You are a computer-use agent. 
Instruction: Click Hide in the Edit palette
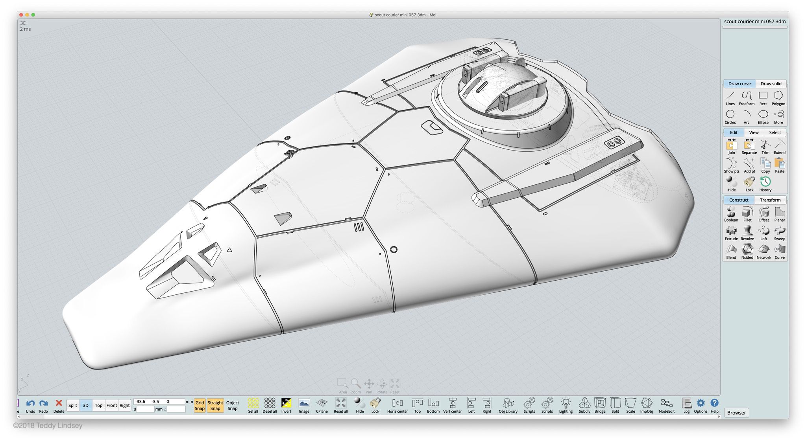coord(732,184)
